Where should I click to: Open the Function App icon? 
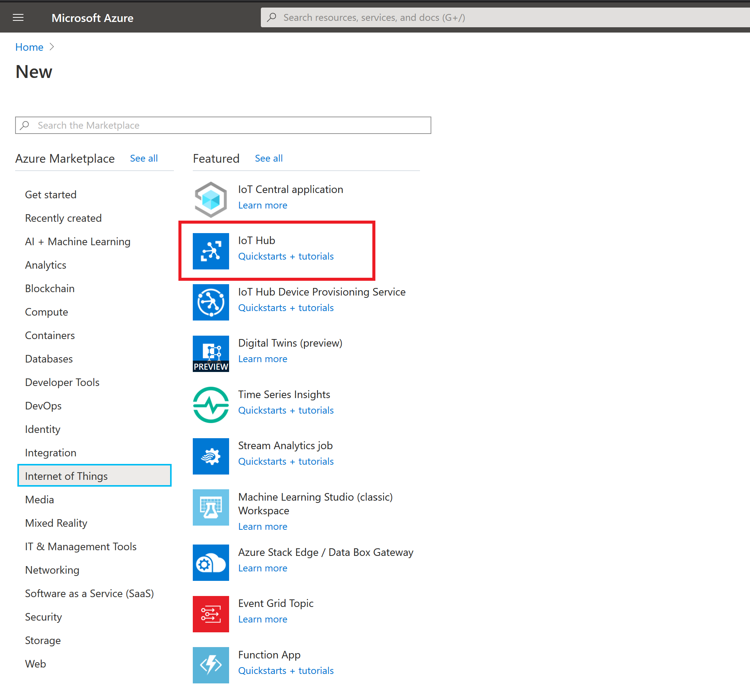pyautogui.click(x=211, y=665)
